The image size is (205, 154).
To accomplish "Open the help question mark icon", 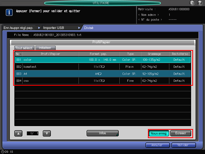I will [200, 3].
